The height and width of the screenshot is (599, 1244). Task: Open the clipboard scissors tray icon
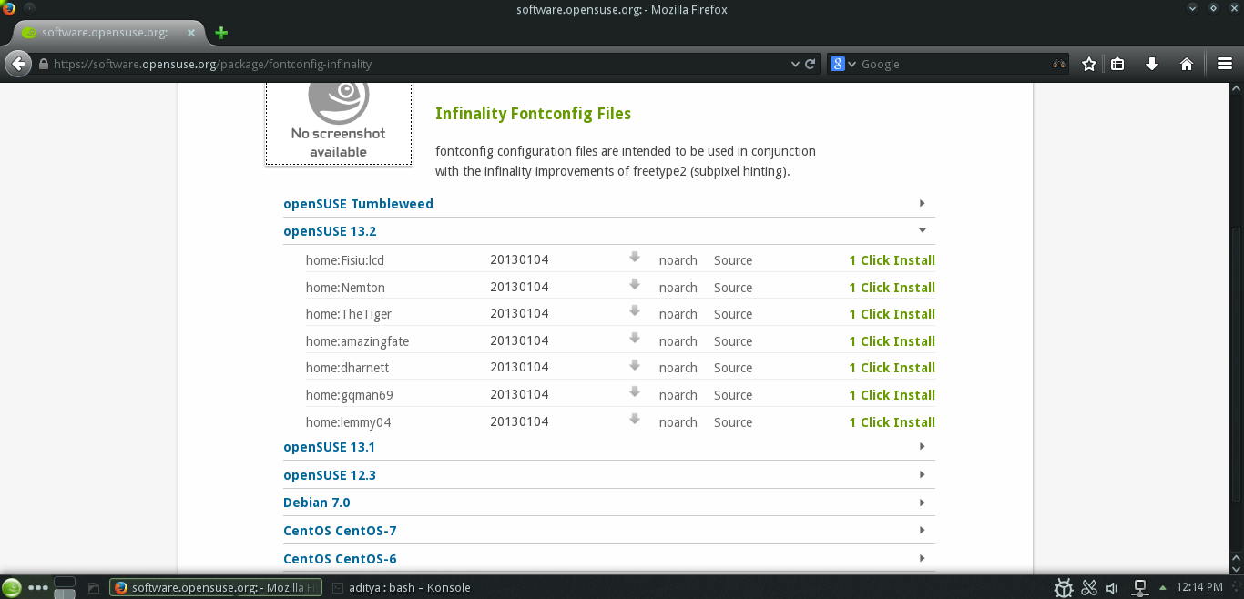(x=1088, y=587)
